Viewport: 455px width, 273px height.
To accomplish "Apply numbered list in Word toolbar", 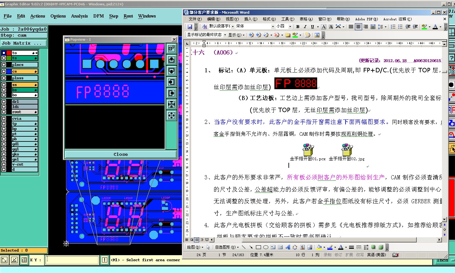I will click(x=393, y=27).
